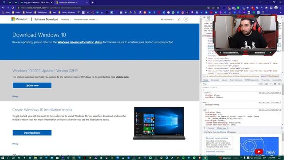Open the Banks bookmarks folder

pos(16,12)
